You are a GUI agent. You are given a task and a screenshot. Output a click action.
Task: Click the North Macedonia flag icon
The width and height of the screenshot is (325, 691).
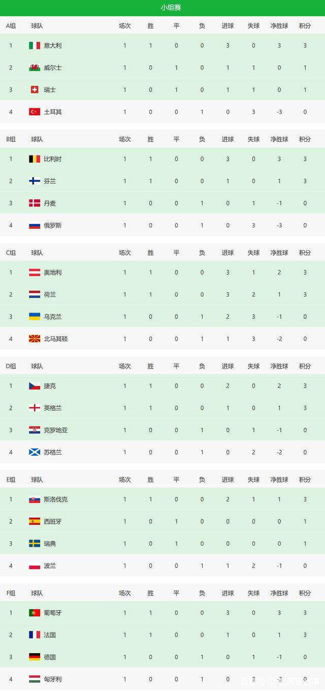coord(35,339)
